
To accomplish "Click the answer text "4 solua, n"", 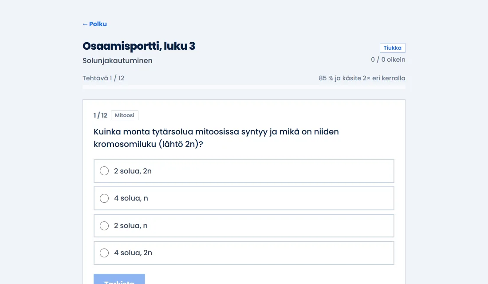I will pos(131,198).
